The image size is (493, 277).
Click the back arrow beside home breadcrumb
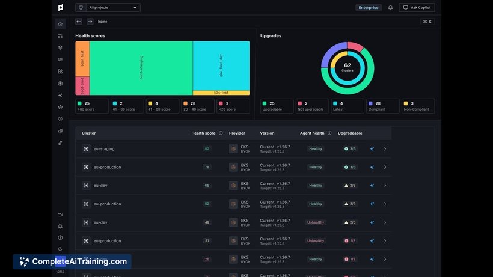pos(79,22)
